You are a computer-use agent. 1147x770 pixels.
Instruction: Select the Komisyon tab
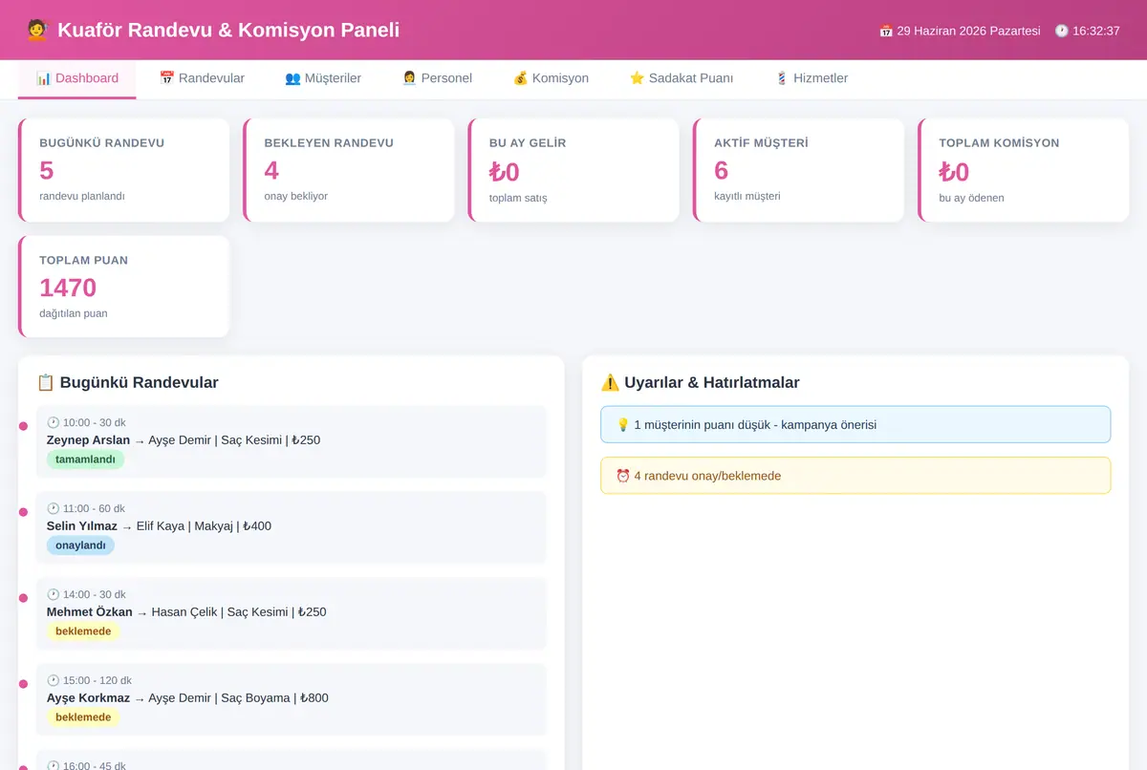(551, 78)
